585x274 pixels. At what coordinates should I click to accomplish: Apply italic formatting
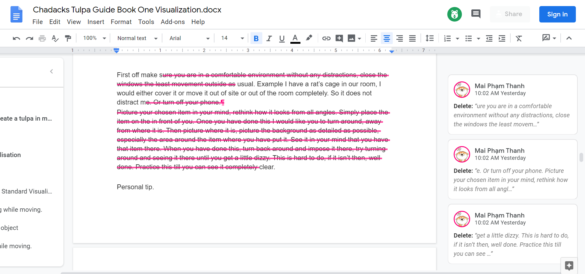tap(269, 38)
